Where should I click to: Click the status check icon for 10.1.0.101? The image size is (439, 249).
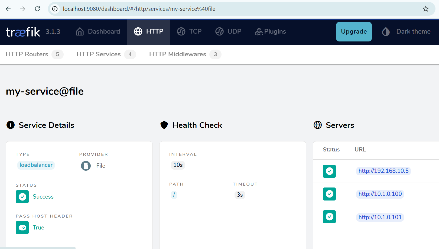(329, 217)
